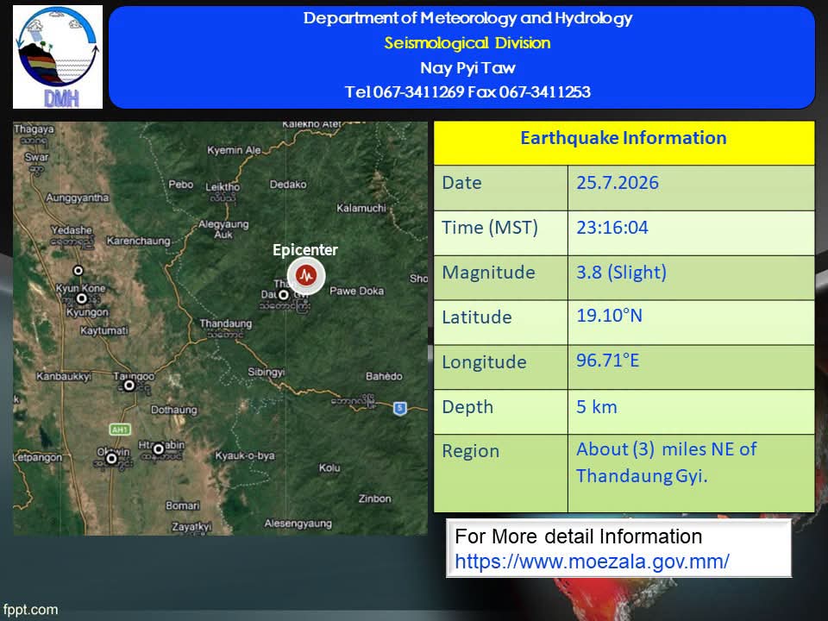The image size is (828, 621).
Task: Click the Kyemin Ale map label
Action: click(x=234, y=150)
